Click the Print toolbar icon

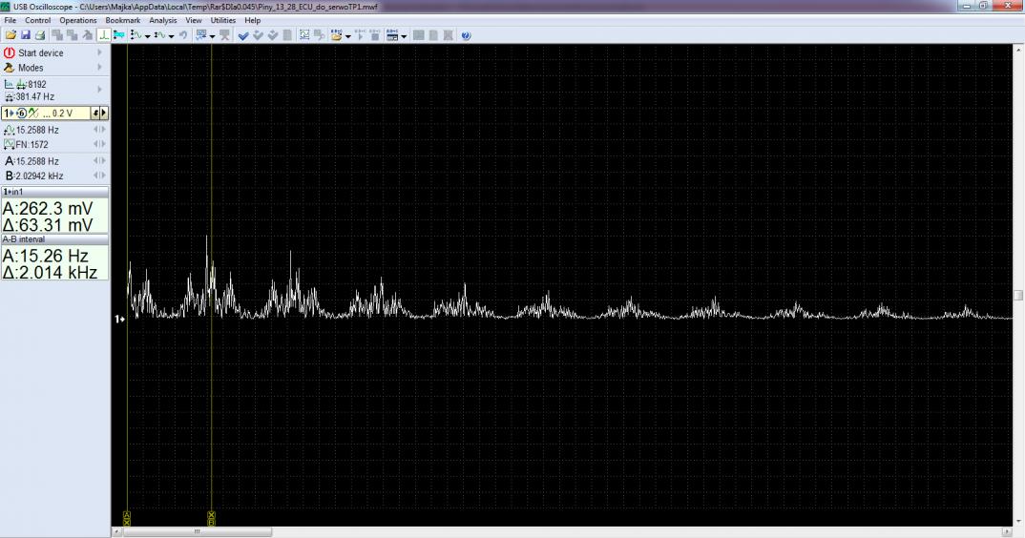[40, 35]
